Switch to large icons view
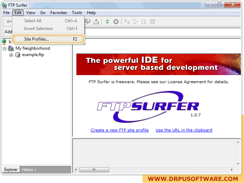Viewport: 244px width, 183px height. [x=127, y=22]
